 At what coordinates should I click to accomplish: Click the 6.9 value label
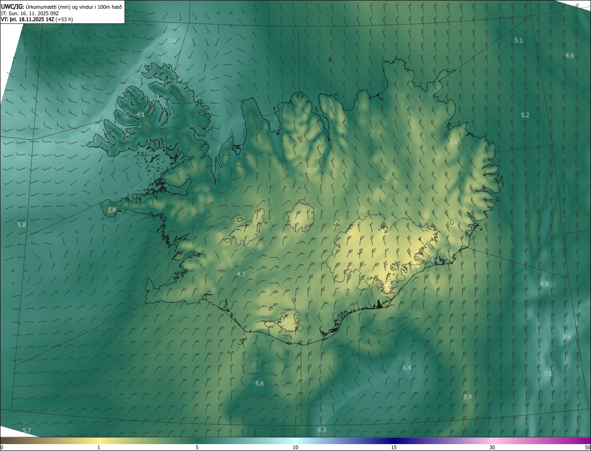pos(544,284)
